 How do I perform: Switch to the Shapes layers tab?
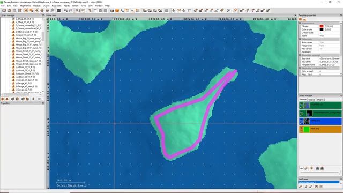click(x=320, y=100)
